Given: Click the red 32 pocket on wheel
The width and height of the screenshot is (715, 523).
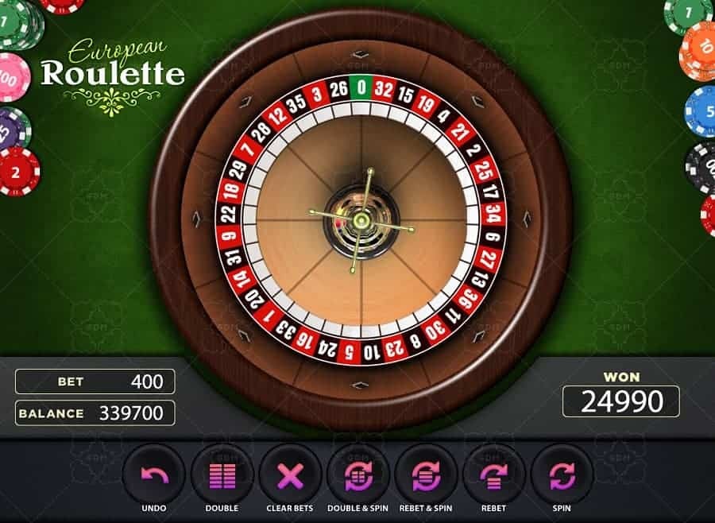Looking at the screenshot, I should click(x=384, y=89).
